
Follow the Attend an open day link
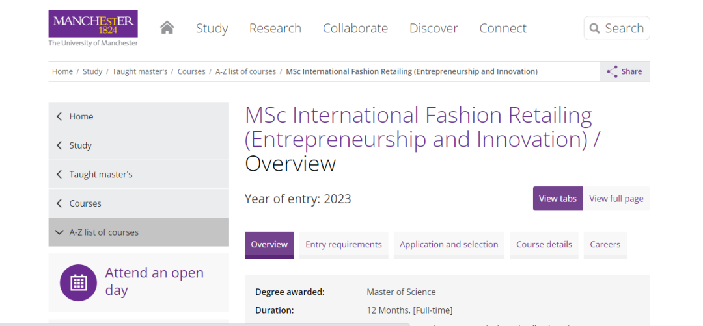pos(154,281)
